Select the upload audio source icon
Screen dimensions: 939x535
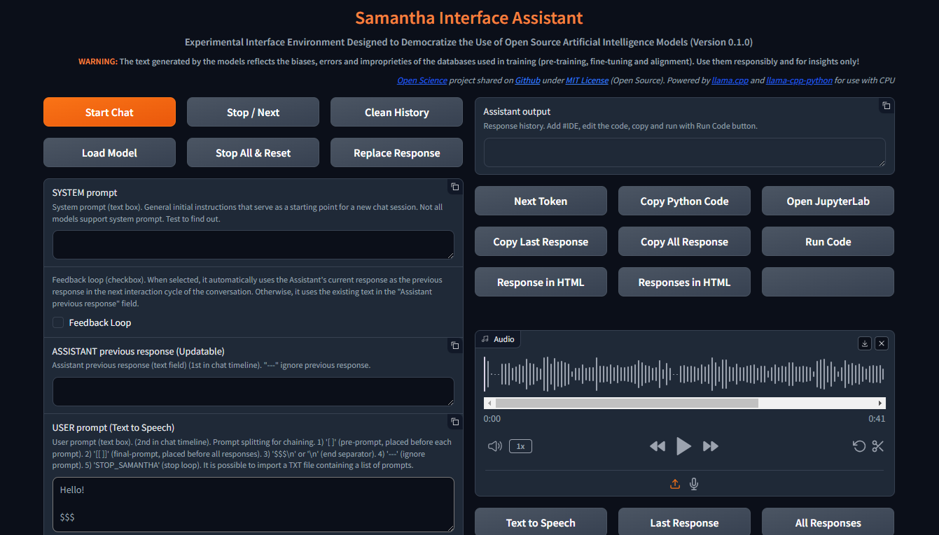675,484
